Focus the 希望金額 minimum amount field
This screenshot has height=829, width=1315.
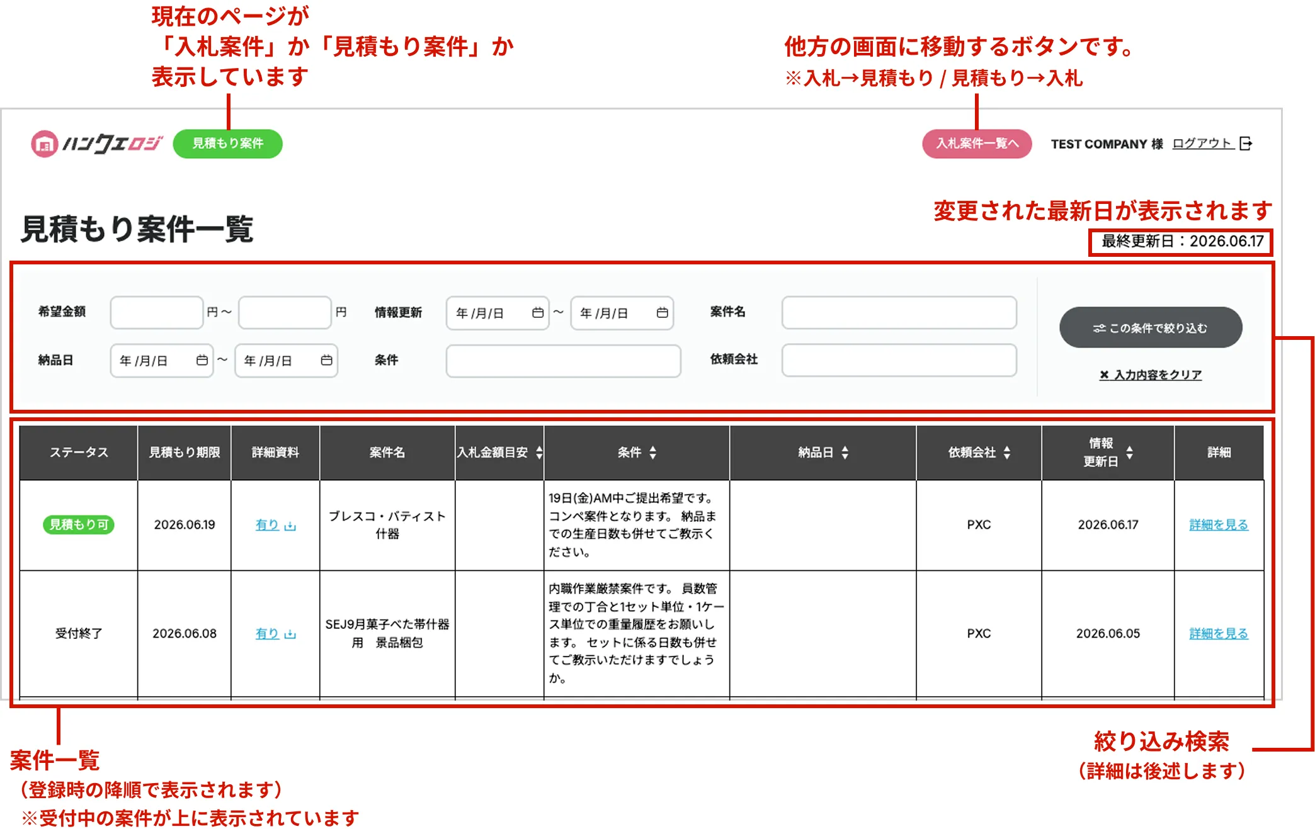pos(157,312)
